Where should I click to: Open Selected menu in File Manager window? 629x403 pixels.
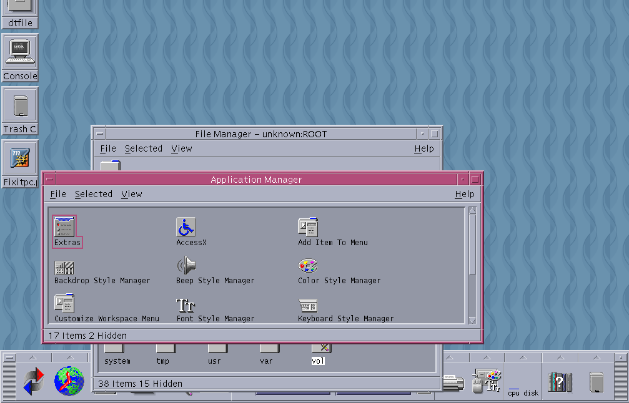pos(143,148)
